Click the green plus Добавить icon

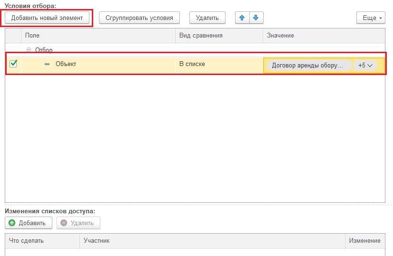[12, 223]
